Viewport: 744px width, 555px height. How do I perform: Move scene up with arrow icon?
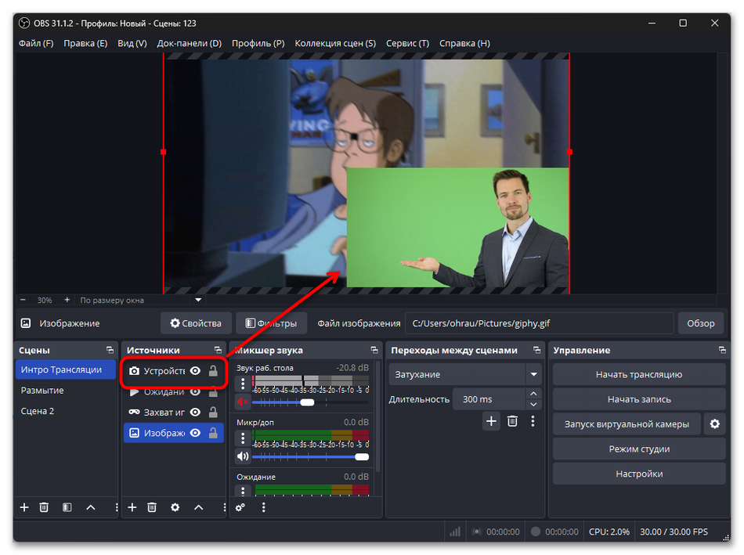click(x=91, y=507)
